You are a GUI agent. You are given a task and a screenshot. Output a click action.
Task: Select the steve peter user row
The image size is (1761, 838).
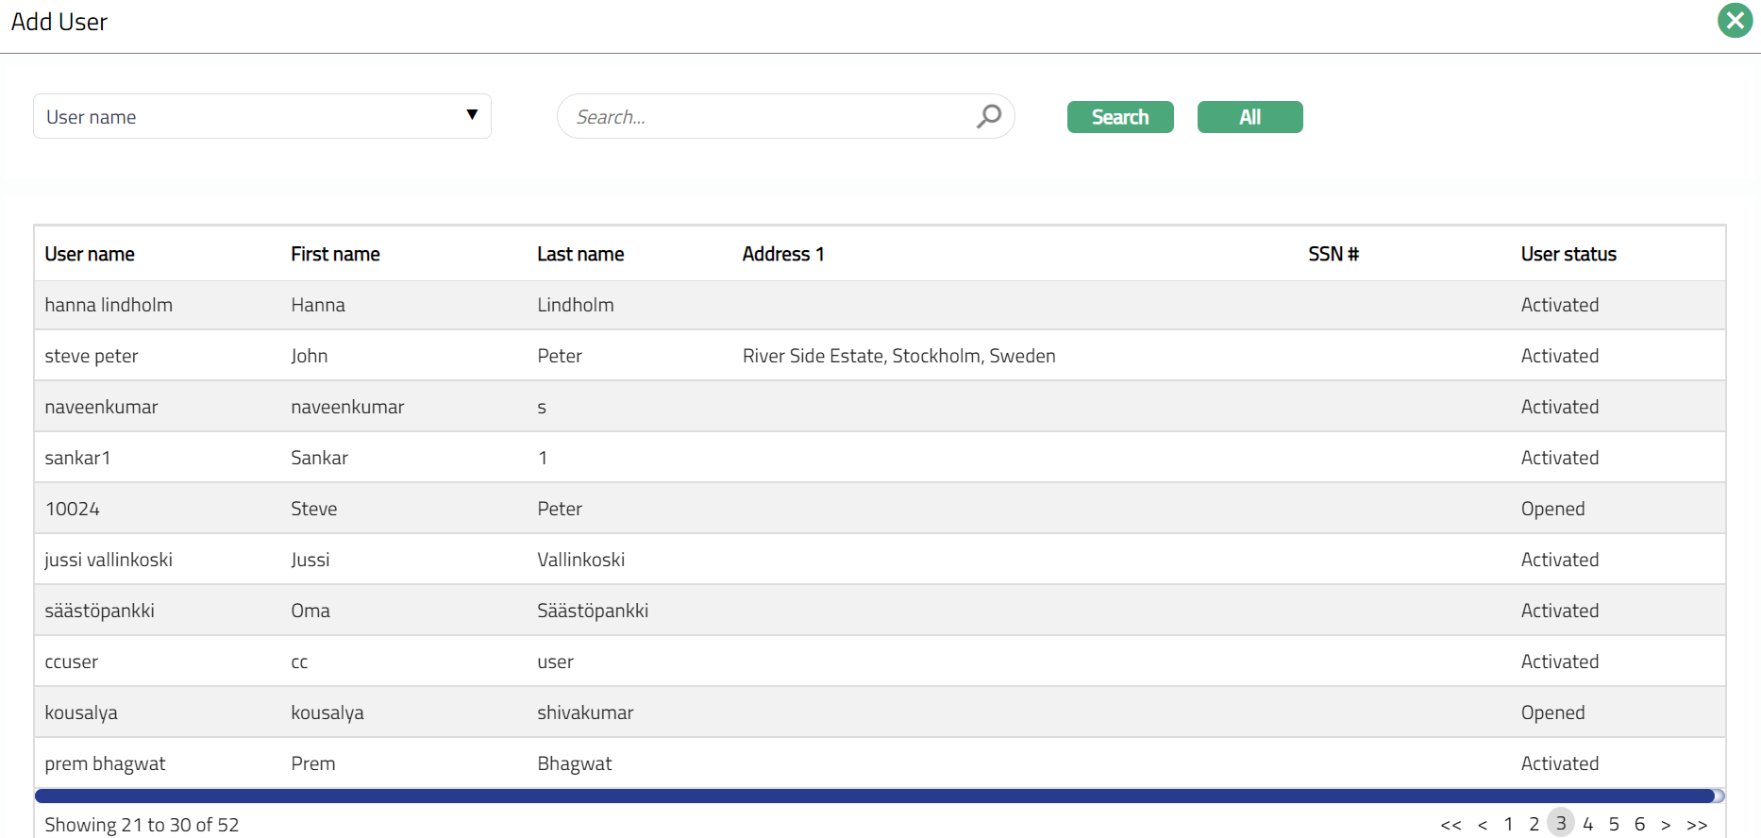point(92,356)
